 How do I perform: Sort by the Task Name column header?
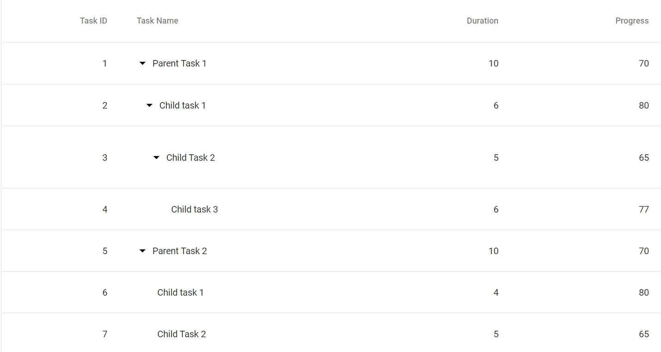[157, 21]
